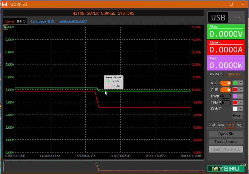Click the purple PWR color swatch
The height and width of the screenshot is (174, 249).
click(x=235, y=96)
